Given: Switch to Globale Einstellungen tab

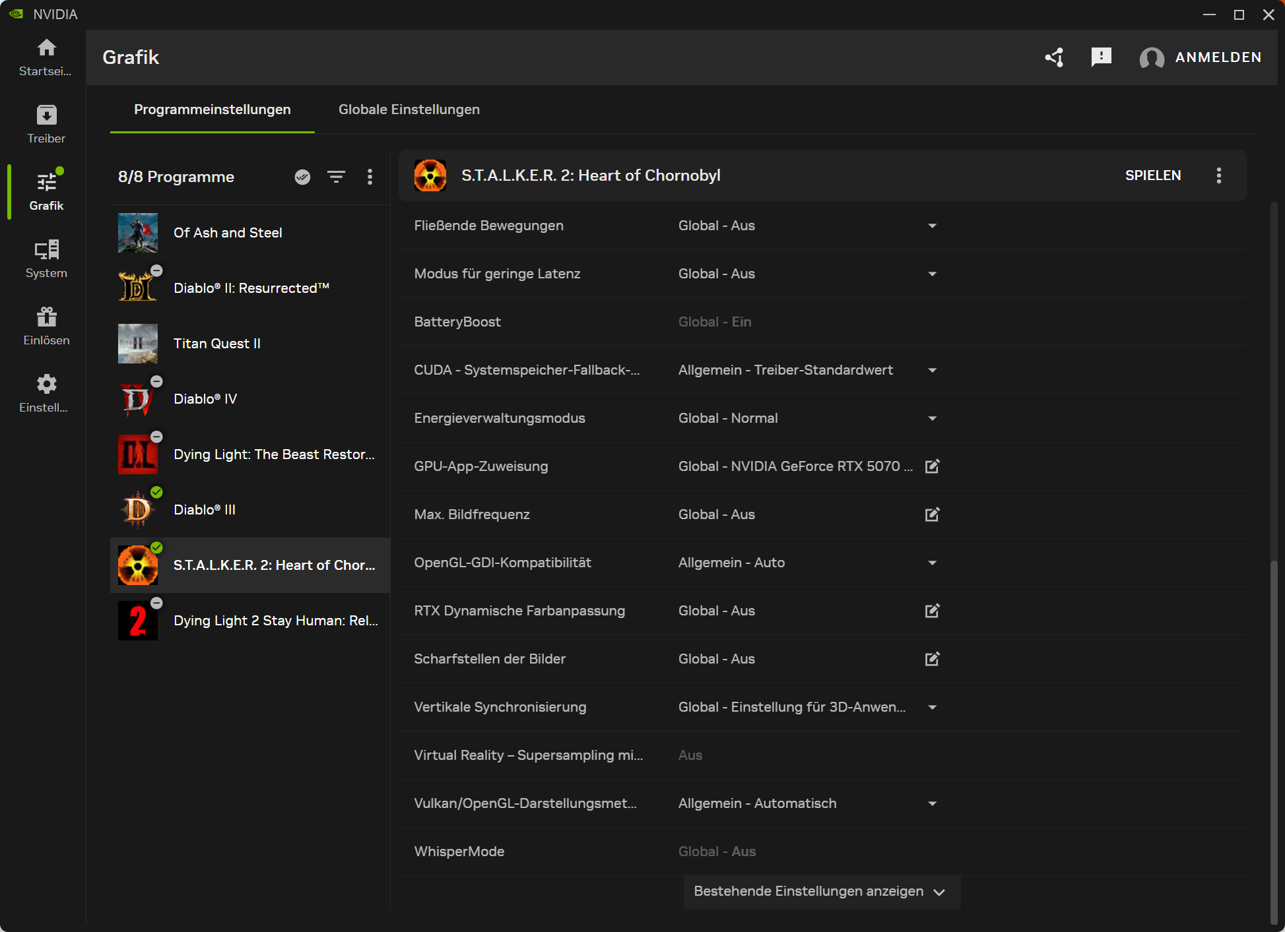Looking at the screenshot, I should click(x=409, y=109).
